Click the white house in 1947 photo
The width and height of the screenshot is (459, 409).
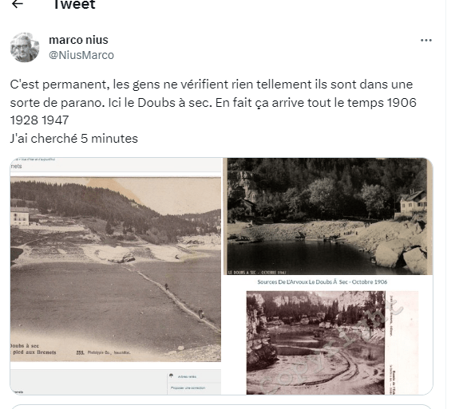pyautogui.click(x=413, y=202)
